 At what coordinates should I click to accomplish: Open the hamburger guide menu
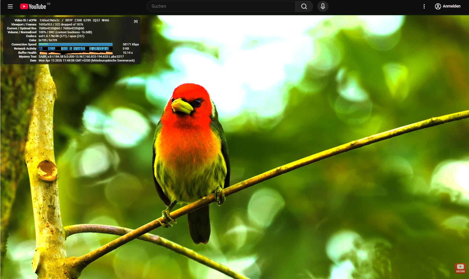[10, 6]
